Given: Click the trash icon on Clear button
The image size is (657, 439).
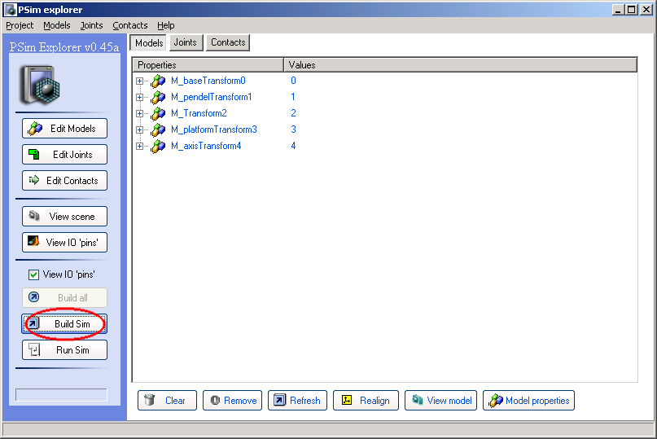Looking at the screenshot, I should 150,400.
